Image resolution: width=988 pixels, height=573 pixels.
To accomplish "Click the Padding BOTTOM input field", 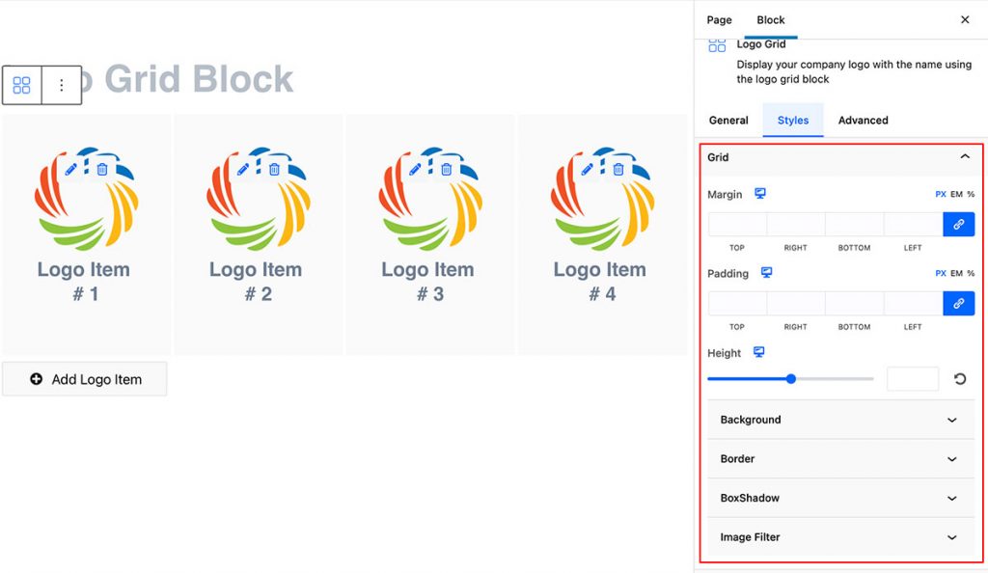I will tap(855, 304).
